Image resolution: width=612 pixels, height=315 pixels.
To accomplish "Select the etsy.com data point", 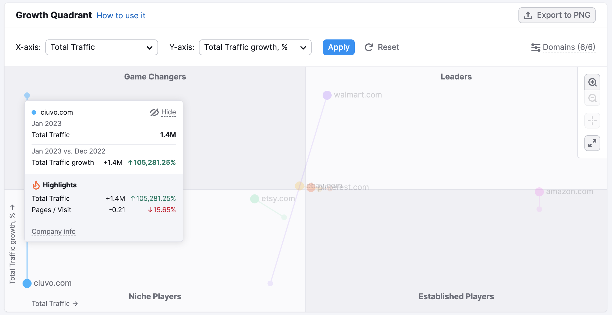I will 255,199.
